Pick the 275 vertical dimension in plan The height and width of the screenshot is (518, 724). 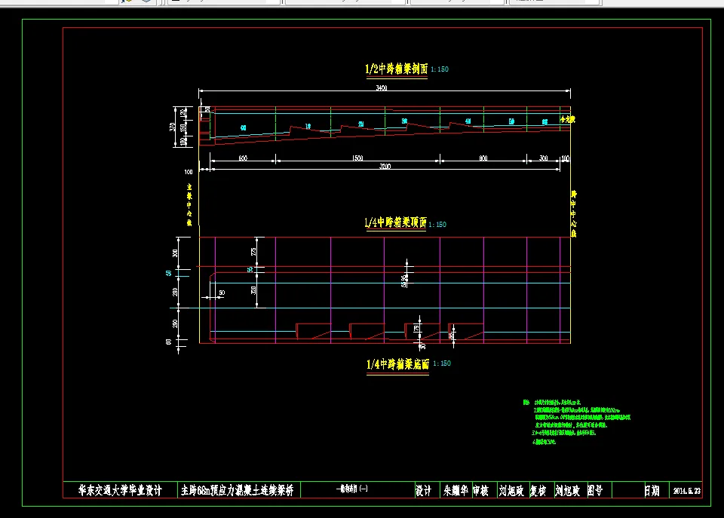pyautogui.click(x=253, y=252)
